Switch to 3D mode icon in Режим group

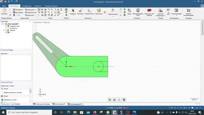66,15
